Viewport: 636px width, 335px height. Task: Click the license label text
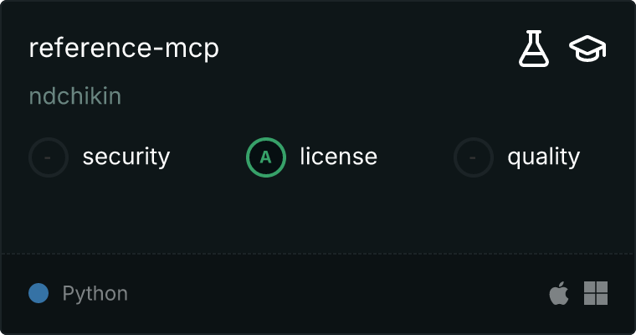pyautogui.click(x=338, y=157)
